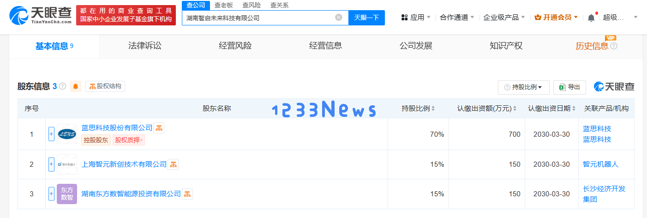Expand the 应用 menu
647x218 pixels.
pyautogui.click(x=428, y=18)
